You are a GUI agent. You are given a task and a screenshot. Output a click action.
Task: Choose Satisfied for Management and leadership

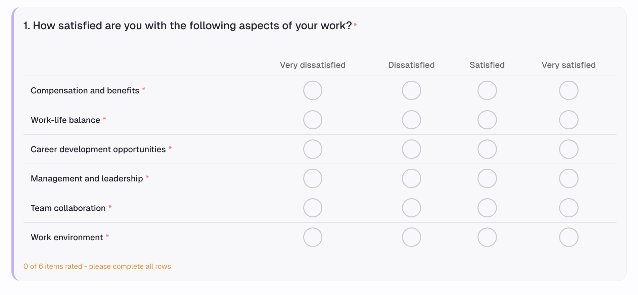point(487,178)
